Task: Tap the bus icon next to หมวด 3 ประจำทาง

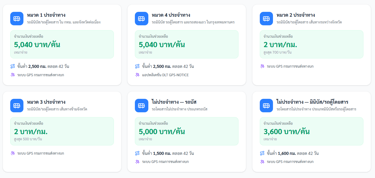Action: (x=17, y=106)
